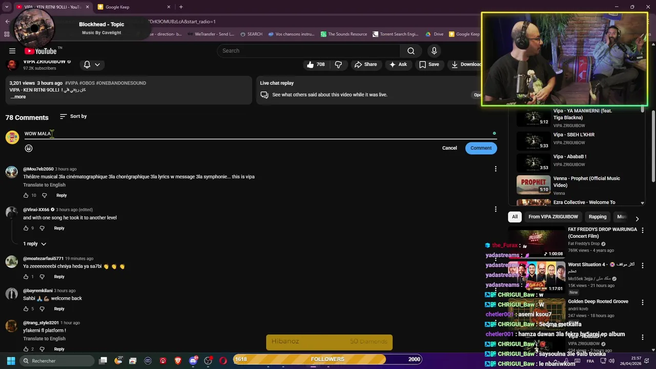This screenshot has height=369, width=656.
Task: Open a new browser tab
Action: point(181,7)
